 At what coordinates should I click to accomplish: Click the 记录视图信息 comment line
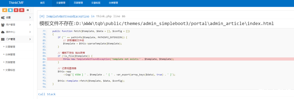(67, 68)
